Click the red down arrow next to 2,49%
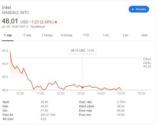The width and height of the screenshot is (156, 125). [56, 22]
